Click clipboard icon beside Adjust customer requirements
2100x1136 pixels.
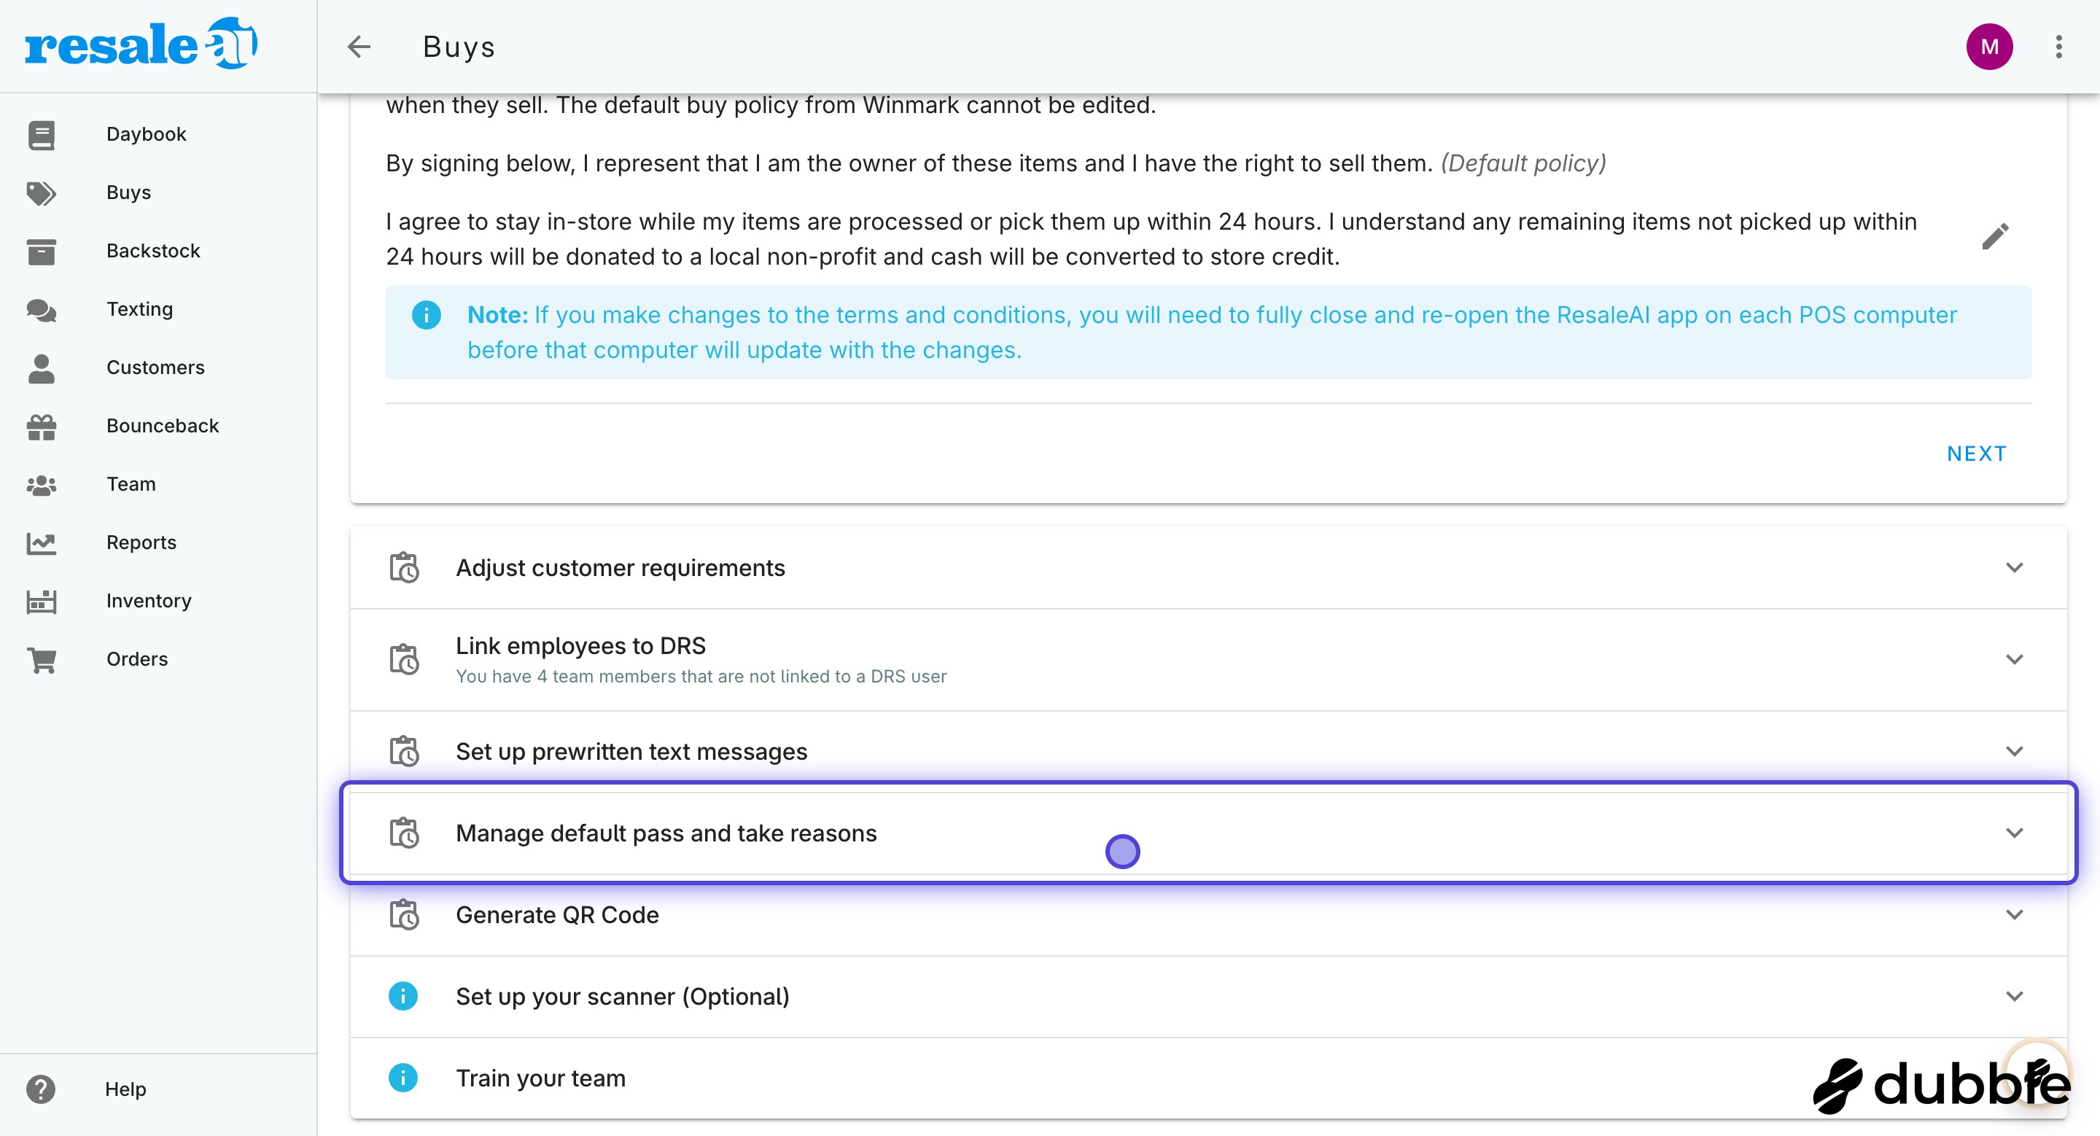[403, 567]
